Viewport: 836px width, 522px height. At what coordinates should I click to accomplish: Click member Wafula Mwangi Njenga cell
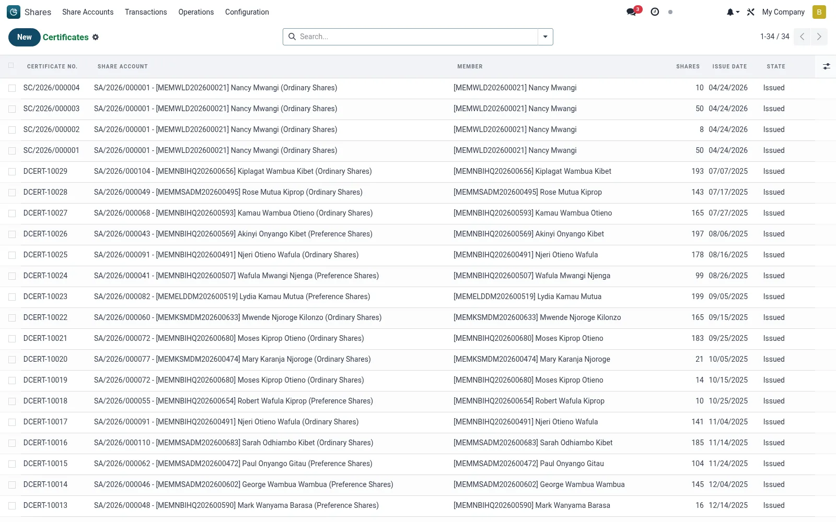[x=532, y=276]
